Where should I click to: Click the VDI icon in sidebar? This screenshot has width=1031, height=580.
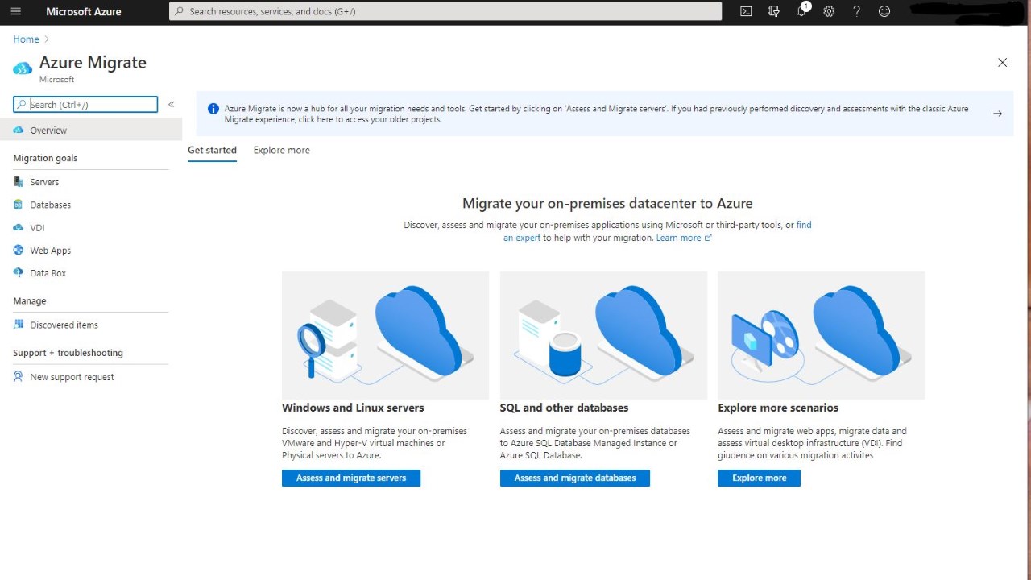click(x=19, y=228)
